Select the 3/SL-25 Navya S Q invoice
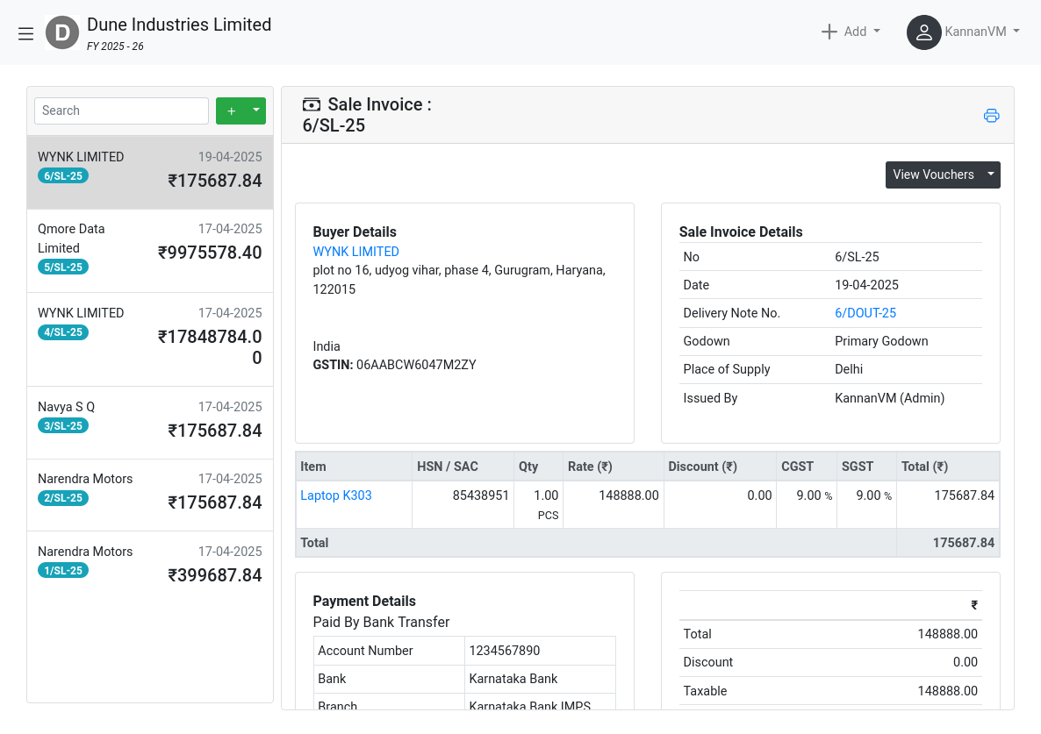Screen dimensions: 1041x734 [x=150, y=423]
